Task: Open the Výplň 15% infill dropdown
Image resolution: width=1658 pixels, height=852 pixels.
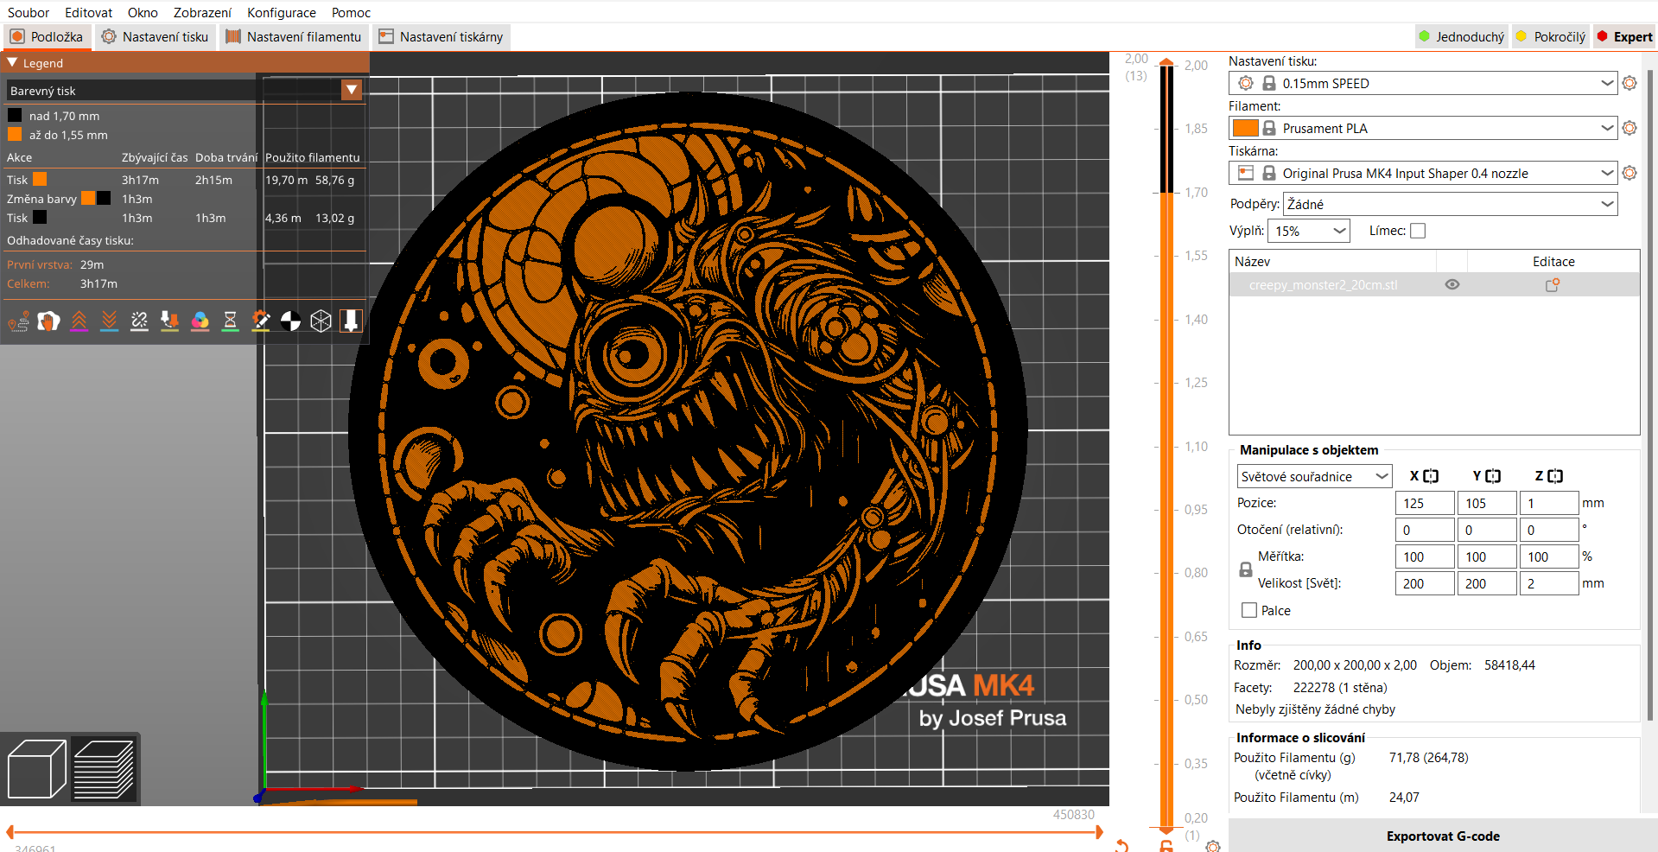Action: coord(1309,231)
